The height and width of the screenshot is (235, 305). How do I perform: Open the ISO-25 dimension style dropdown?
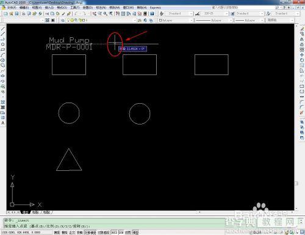coord(215,13)
